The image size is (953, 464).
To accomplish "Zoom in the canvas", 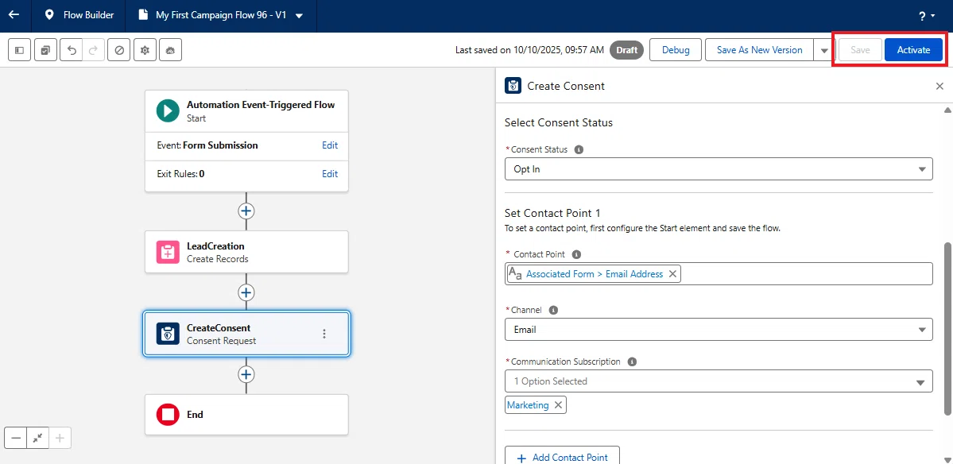I will click(x=60, y=438).
